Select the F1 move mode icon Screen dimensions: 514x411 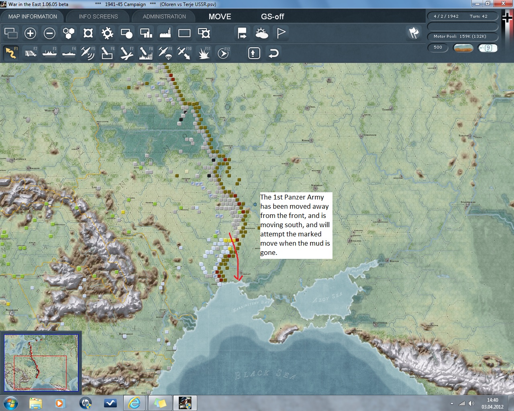[x=11, y=53]
